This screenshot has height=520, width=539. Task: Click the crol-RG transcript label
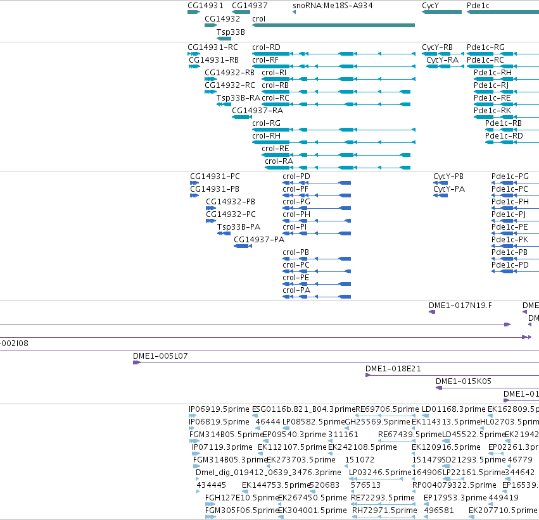click(266, 123)
